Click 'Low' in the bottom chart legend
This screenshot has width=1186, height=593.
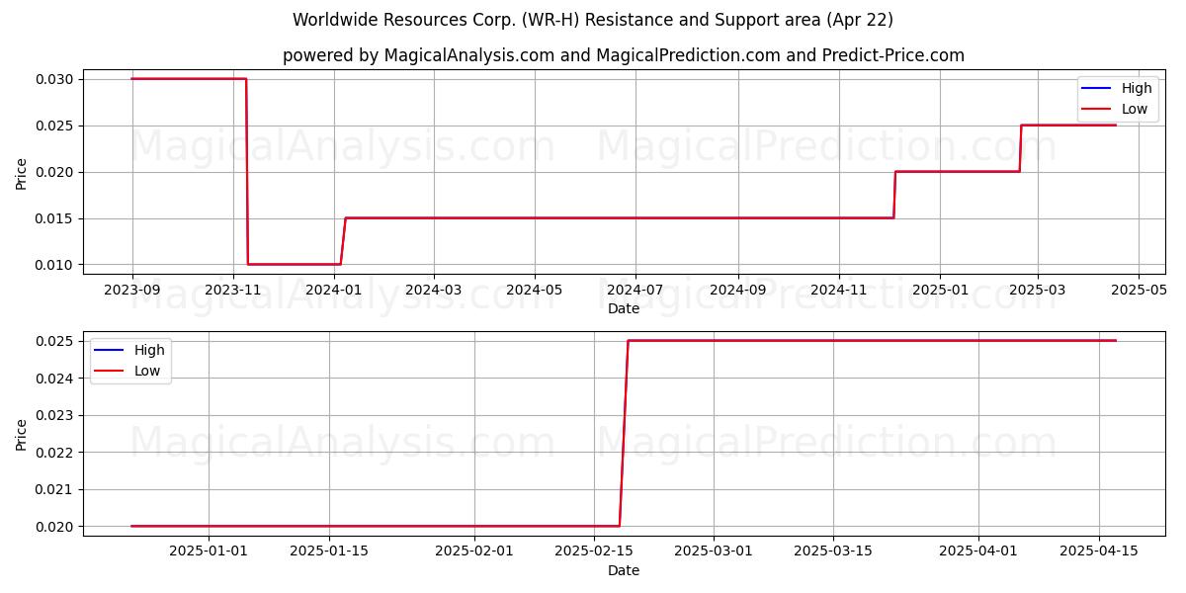pyautogui.click(x=147, y=372)
